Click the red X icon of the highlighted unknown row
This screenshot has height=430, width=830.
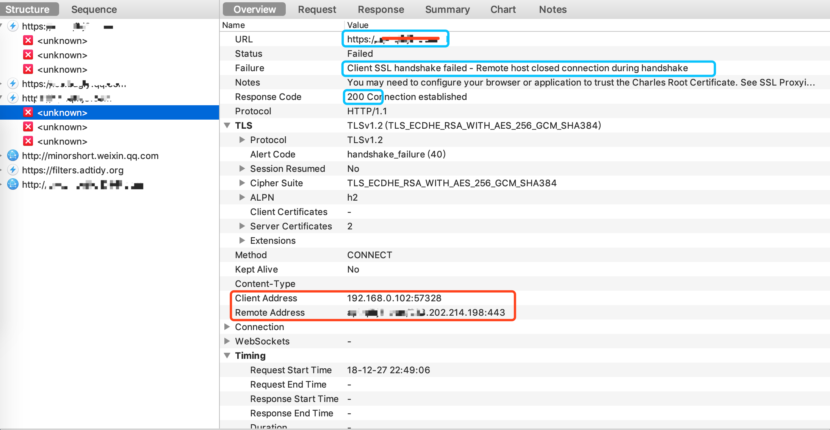tap(28, 112)
